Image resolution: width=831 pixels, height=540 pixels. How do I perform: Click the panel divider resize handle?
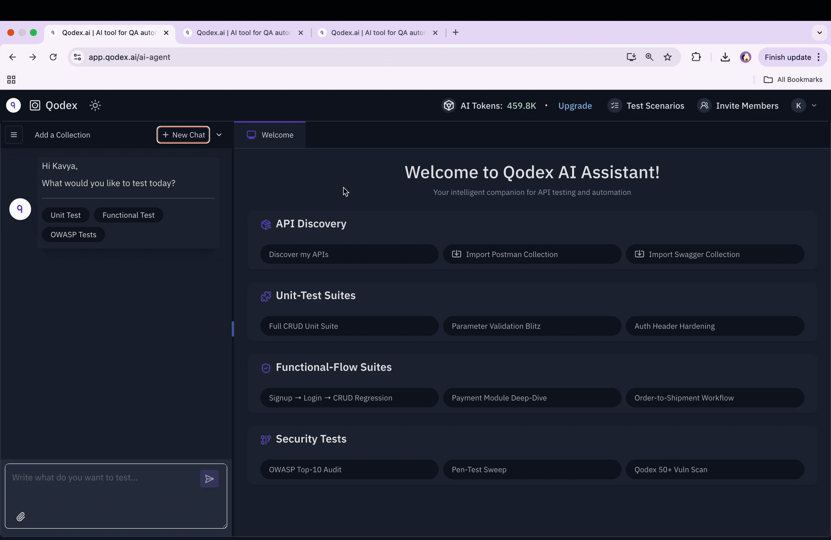click(x=233, y=329)
